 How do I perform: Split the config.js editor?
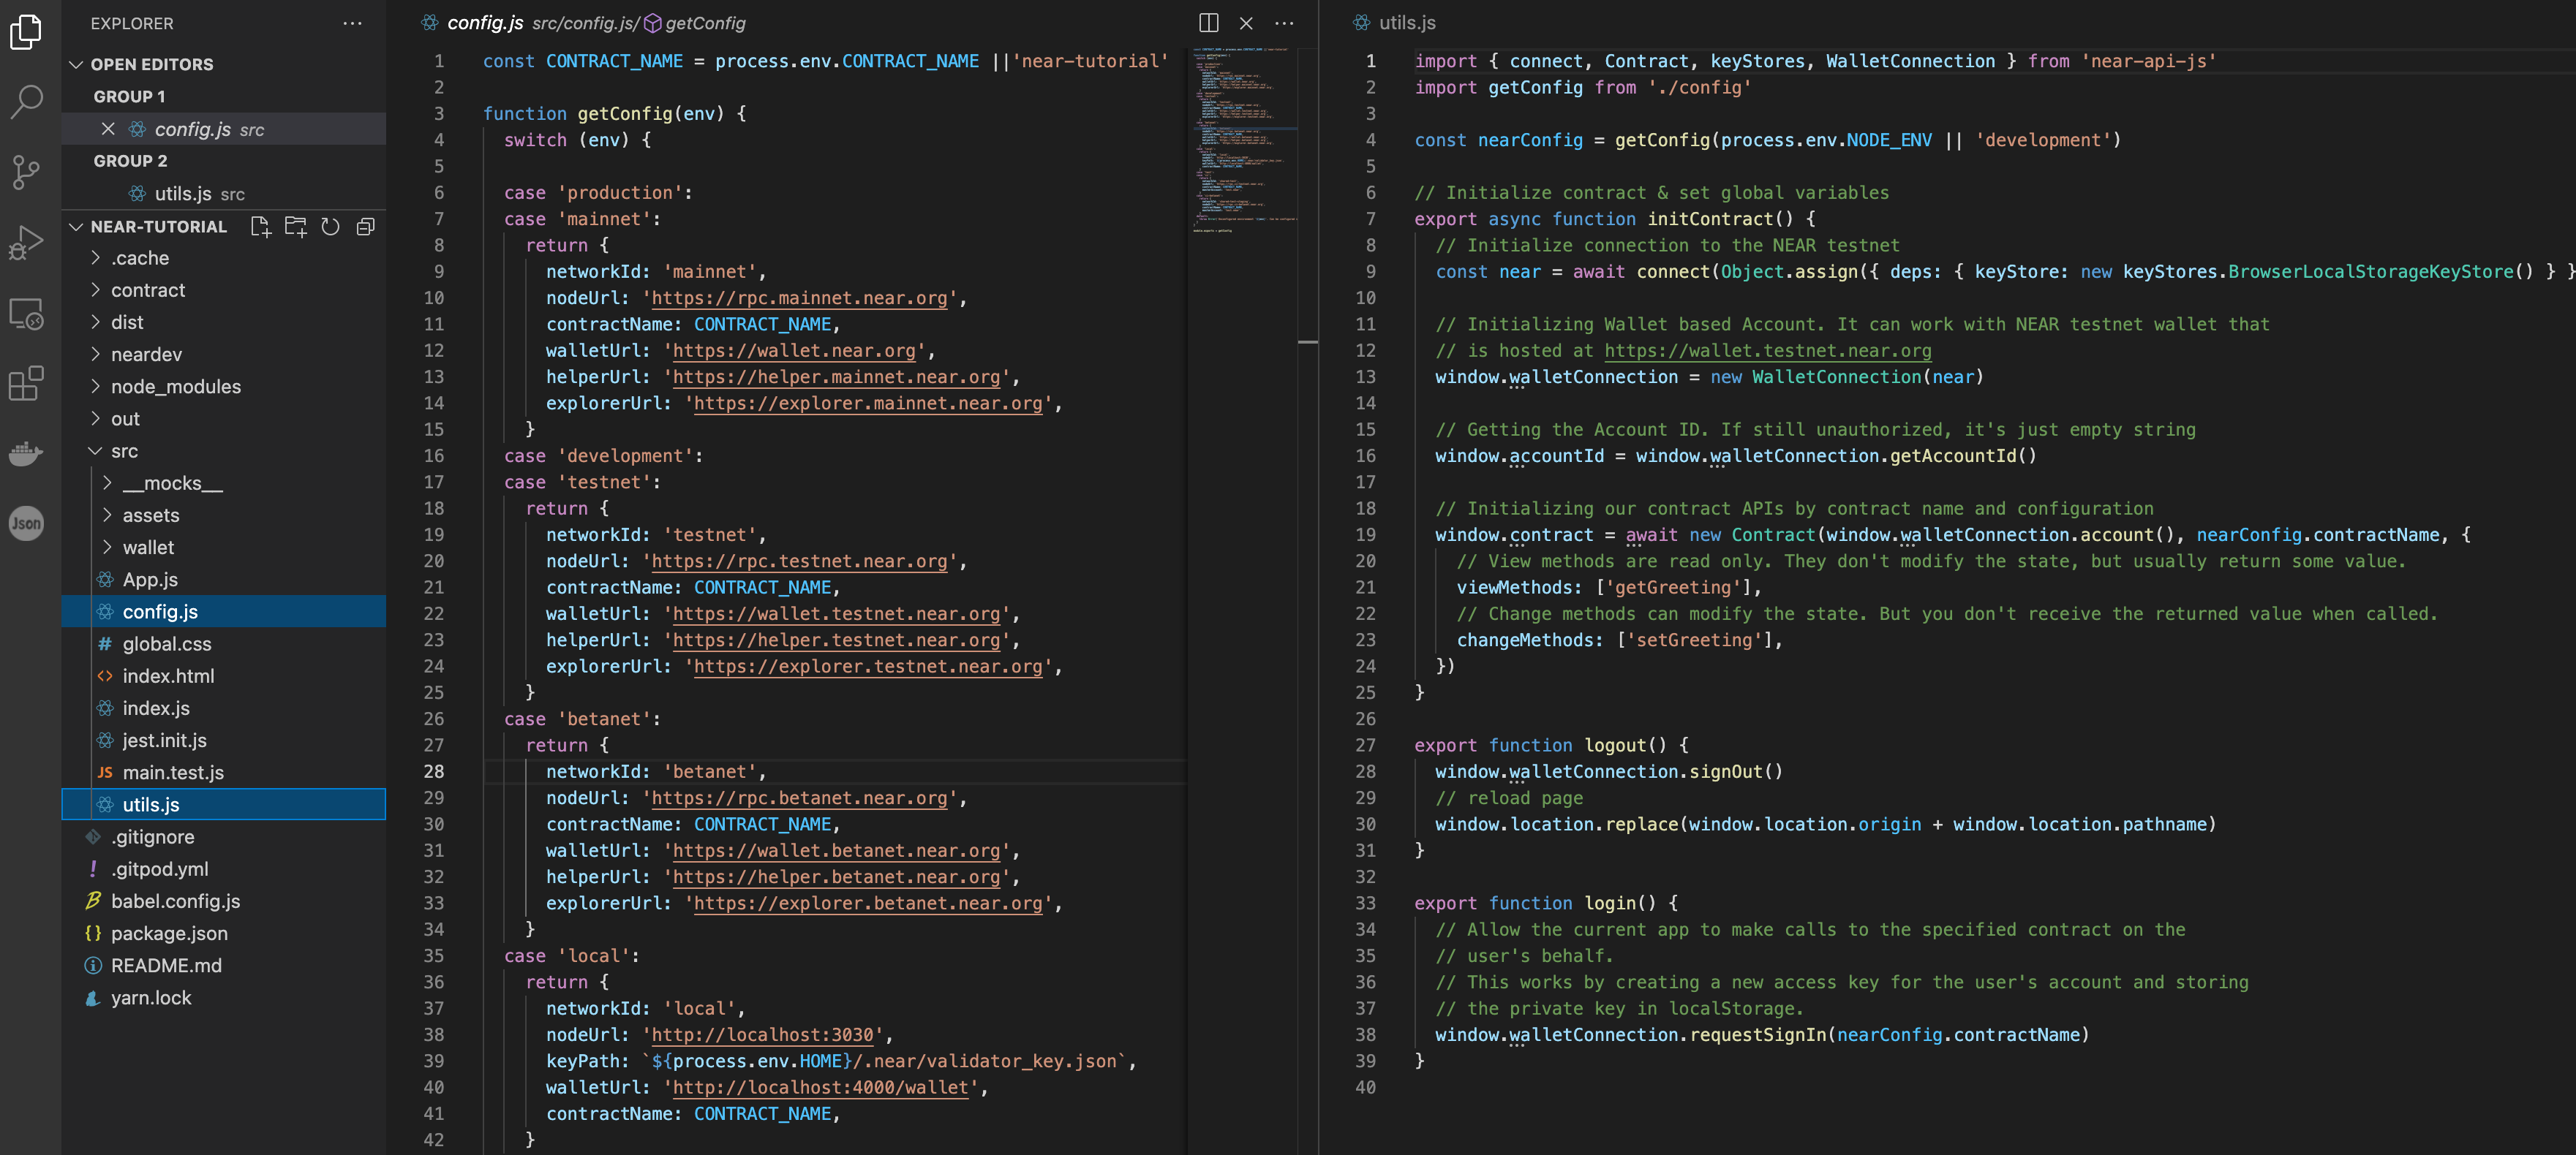click(x=1209, y=22)
